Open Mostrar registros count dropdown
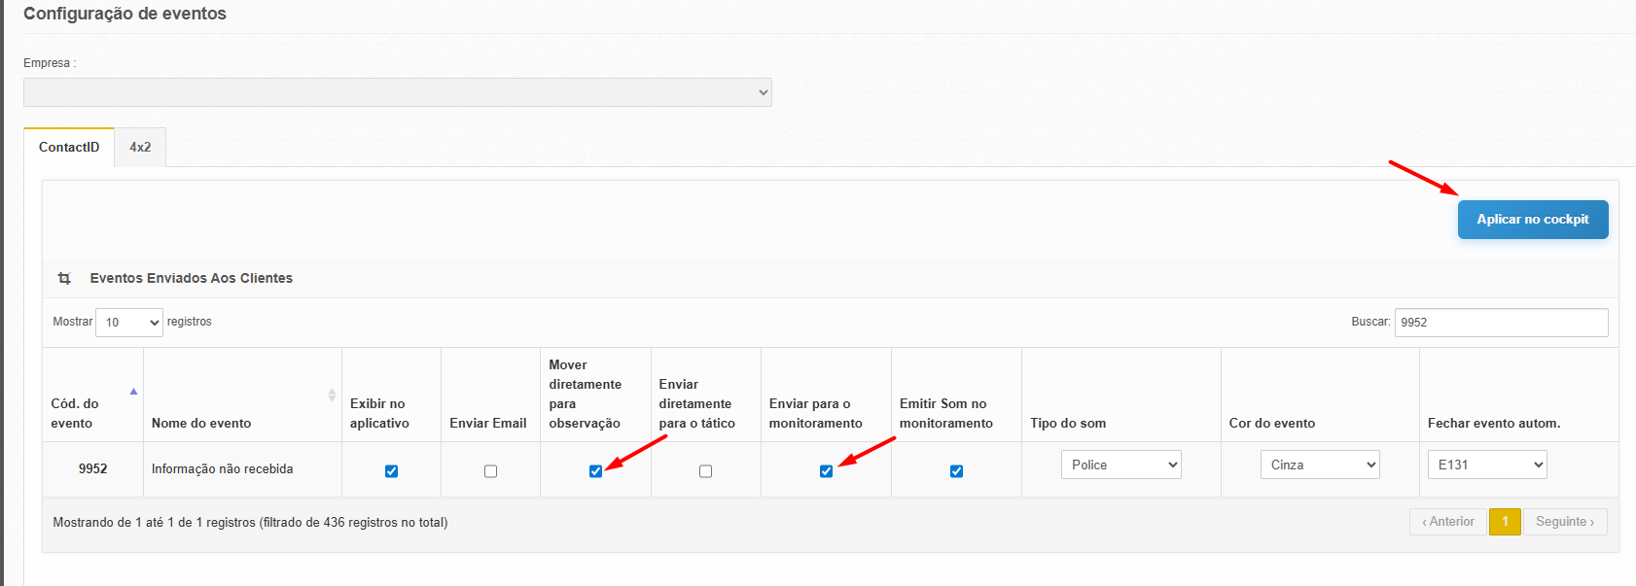1636x586 pixels. 129,323
